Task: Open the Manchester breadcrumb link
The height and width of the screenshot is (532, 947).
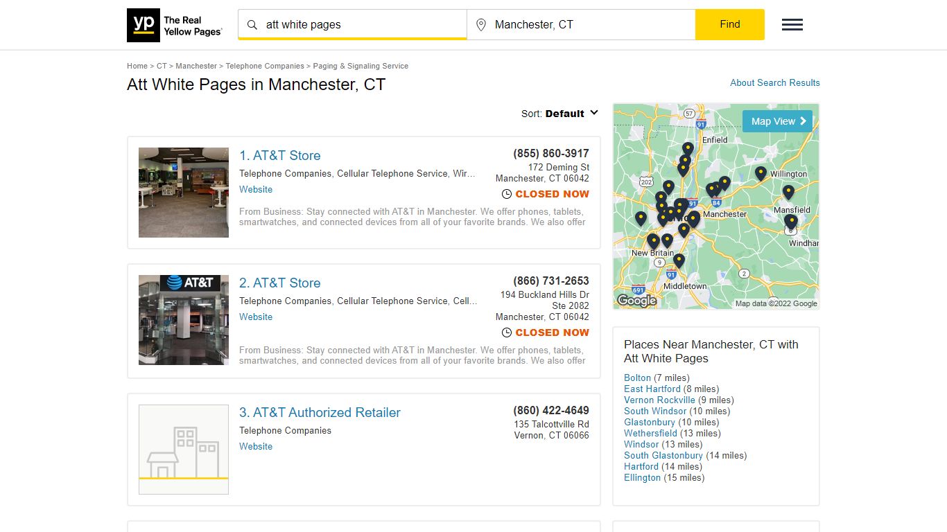Action: [x=196, y=66]
